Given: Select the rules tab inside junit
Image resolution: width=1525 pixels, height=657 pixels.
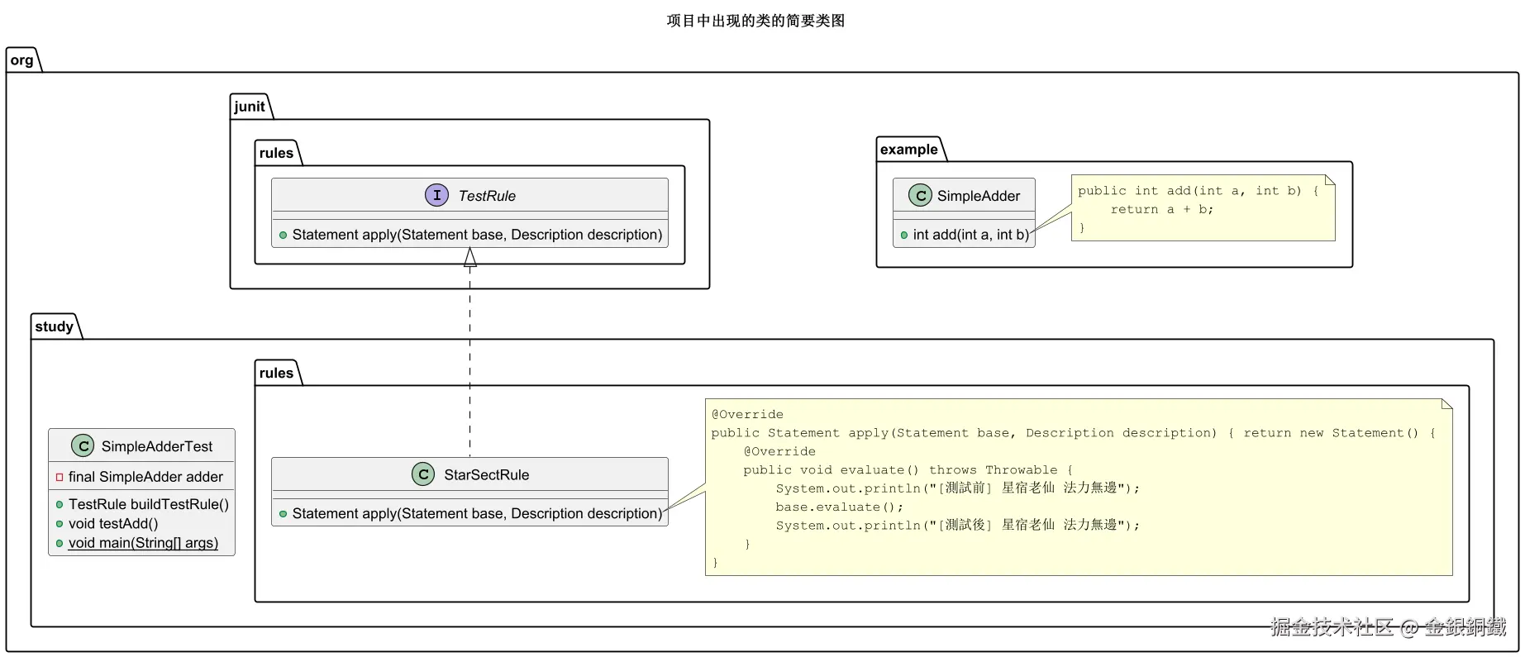Looking at the screenshot, I should point(277,153).
